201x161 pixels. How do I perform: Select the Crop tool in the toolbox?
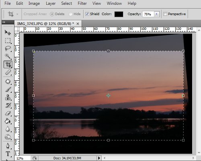point(8,65)
